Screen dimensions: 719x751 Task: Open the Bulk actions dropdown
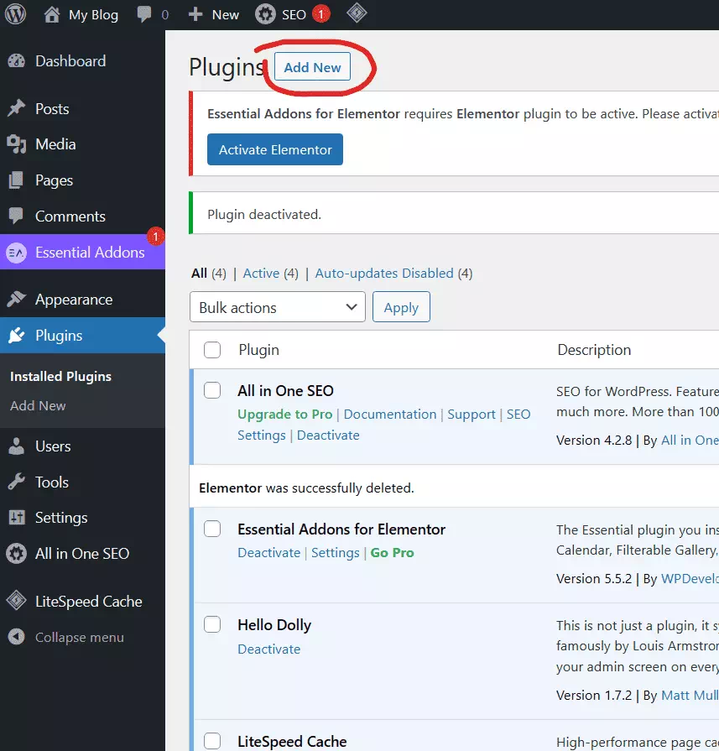coord(278,307)
